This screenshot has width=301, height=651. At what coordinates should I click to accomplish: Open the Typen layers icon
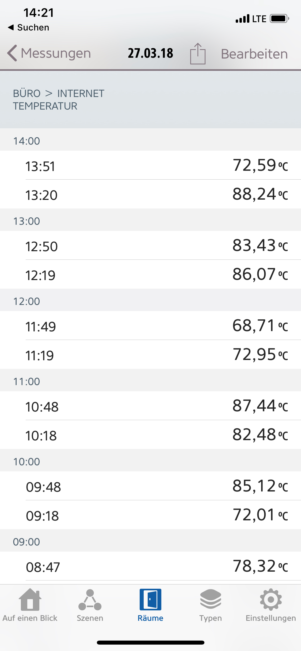211,600
